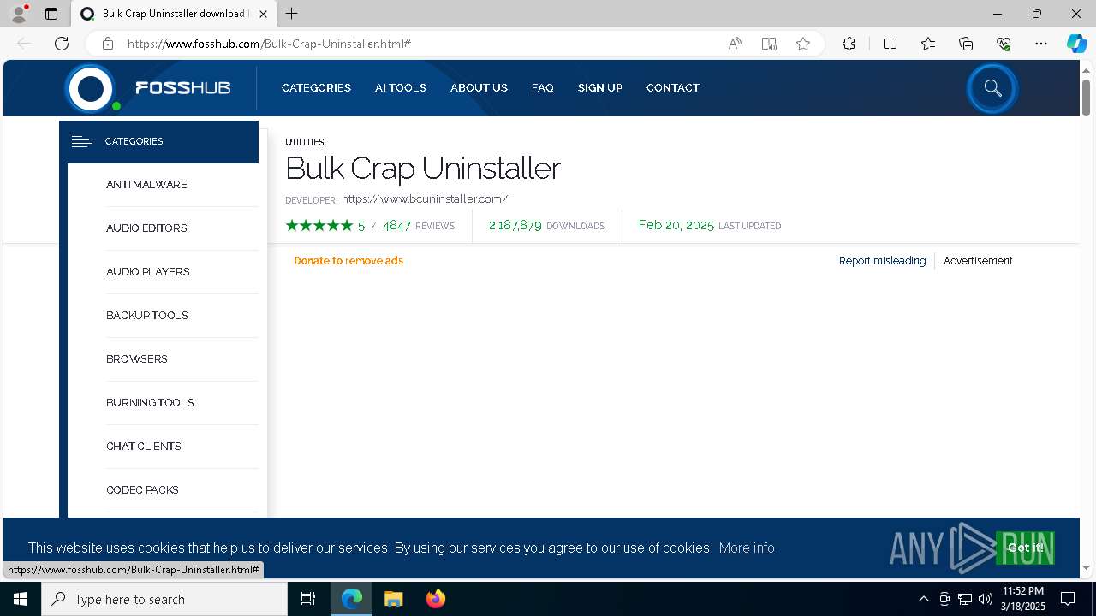The height and width of the screenshot is (616, 1096).
Task: Open the notification center icon
Action: (1068, 599)
